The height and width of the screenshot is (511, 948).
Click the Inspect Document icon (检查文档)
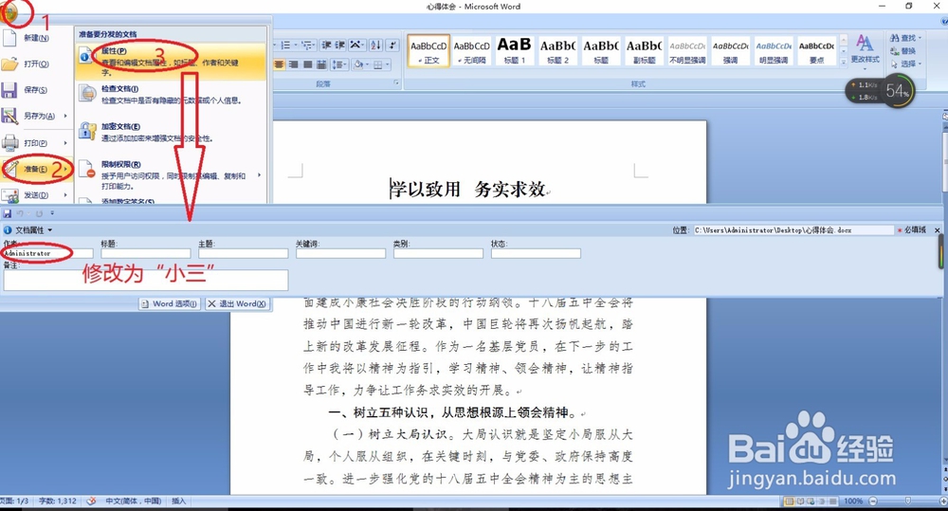[x=87, y=94]
